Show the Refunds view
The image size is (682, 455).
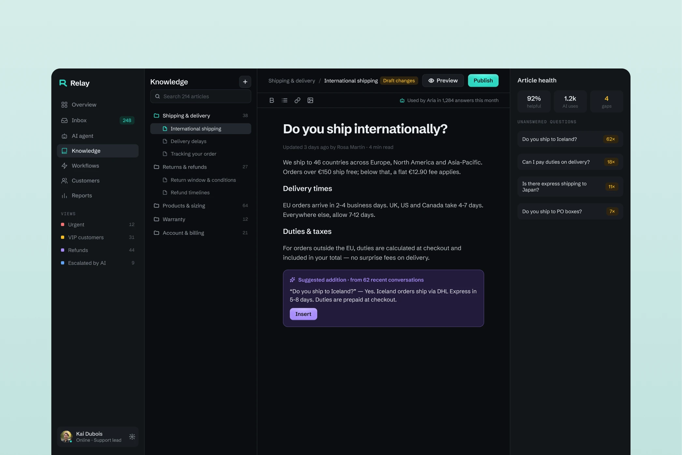(x=98, y=250)
